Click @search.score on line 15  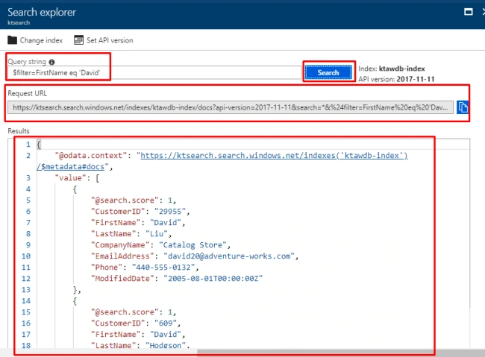(x=125, y=312)
